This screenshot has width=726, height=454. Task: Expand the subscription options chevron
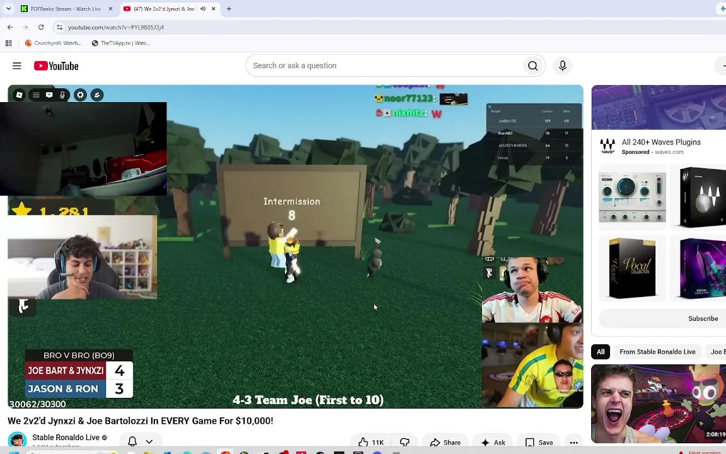tap(149, 441)
